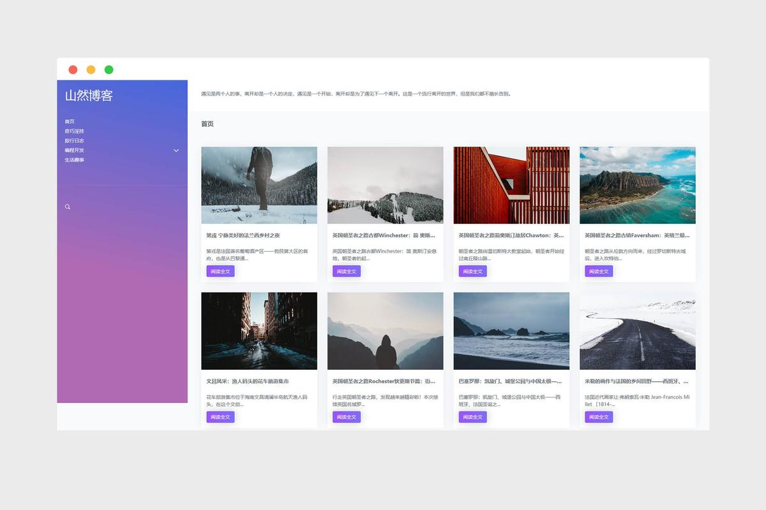Click the green dot in window header
The image size is (766, 510).
click(109, 69)
